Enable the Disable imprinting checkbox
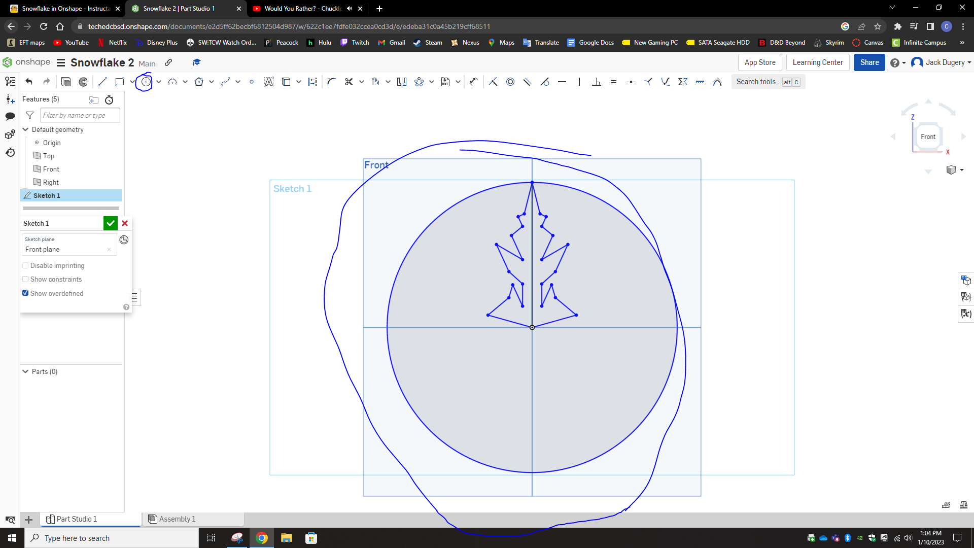The width and height of the screenshot is (974, 548). pyautogui.click(x=25, y=265)
